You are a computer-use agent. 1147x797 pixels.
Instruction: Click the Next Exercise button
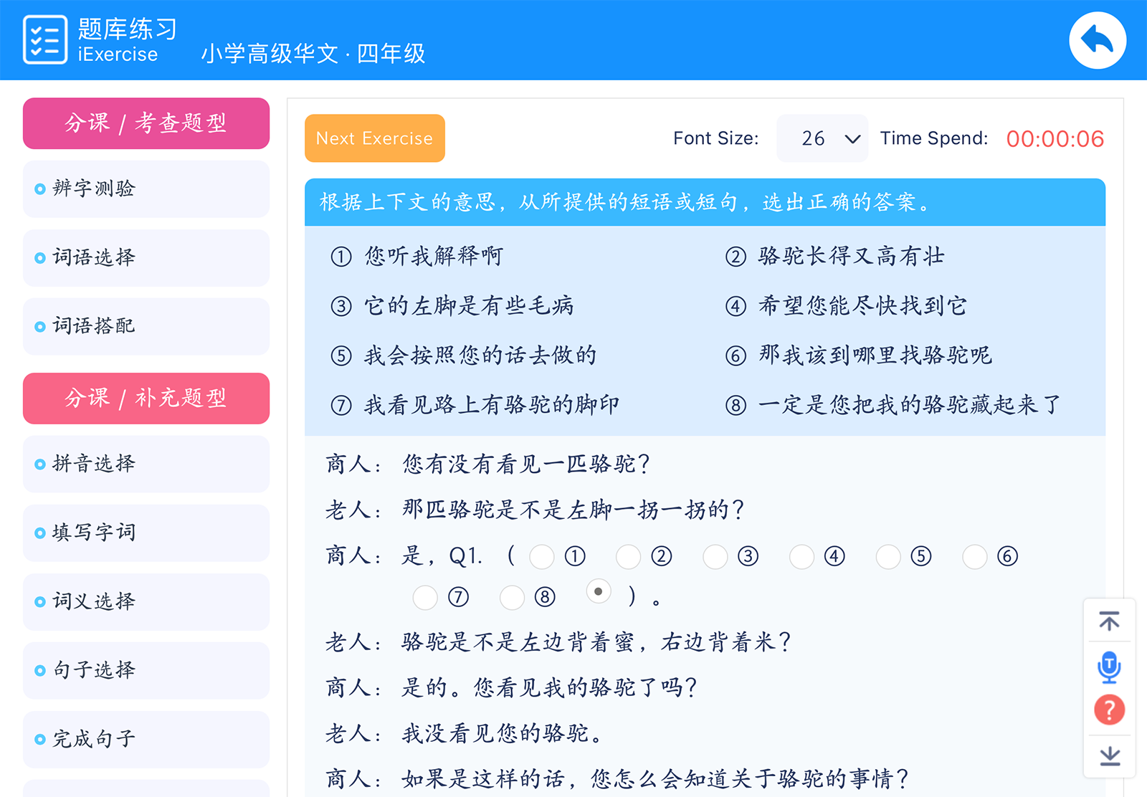(375, 138)
